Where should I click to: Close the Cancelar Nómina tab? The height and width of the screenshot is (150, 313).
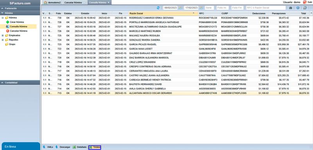coord(84,2)
